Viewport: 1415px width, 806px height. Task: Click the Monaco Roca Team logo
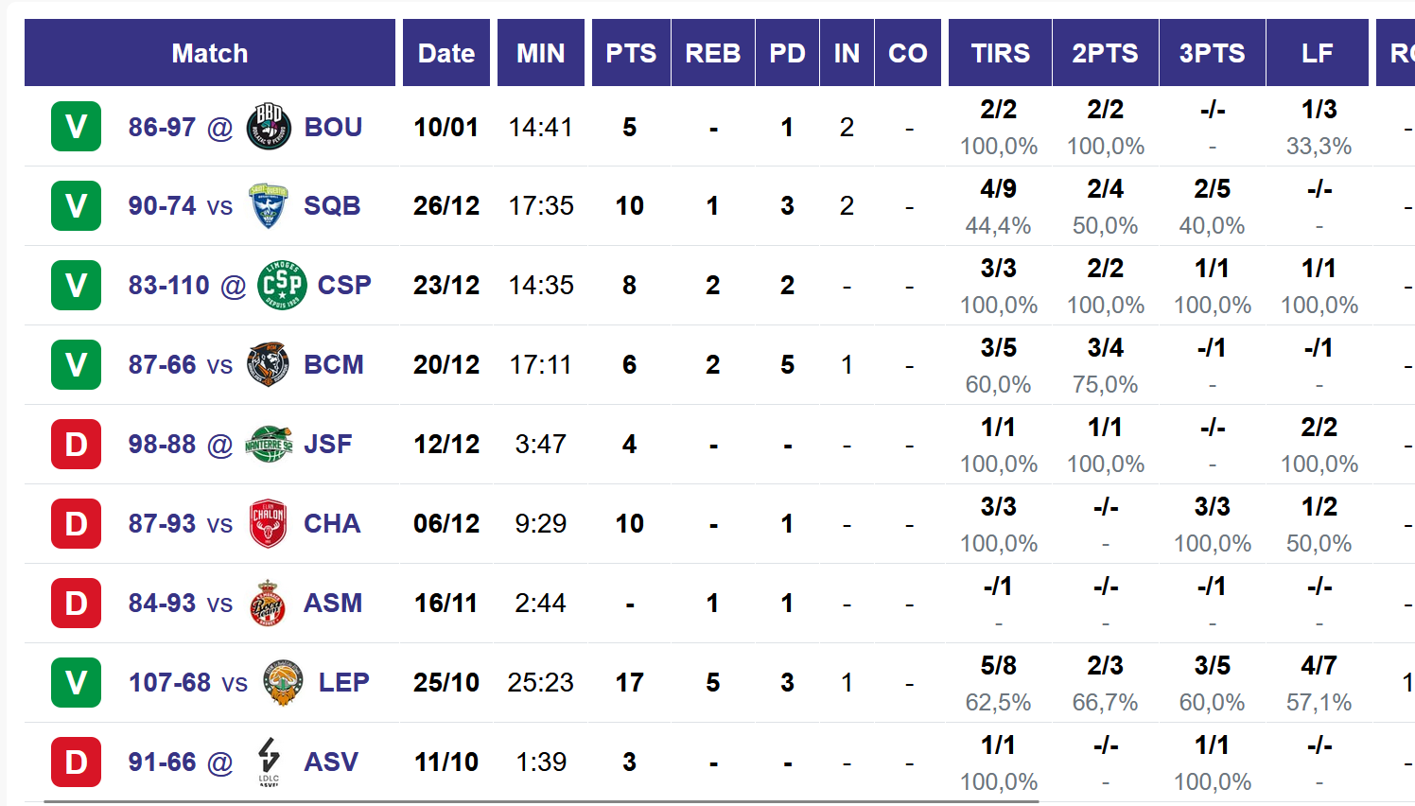pyautogui.click(x=268, y=603)
